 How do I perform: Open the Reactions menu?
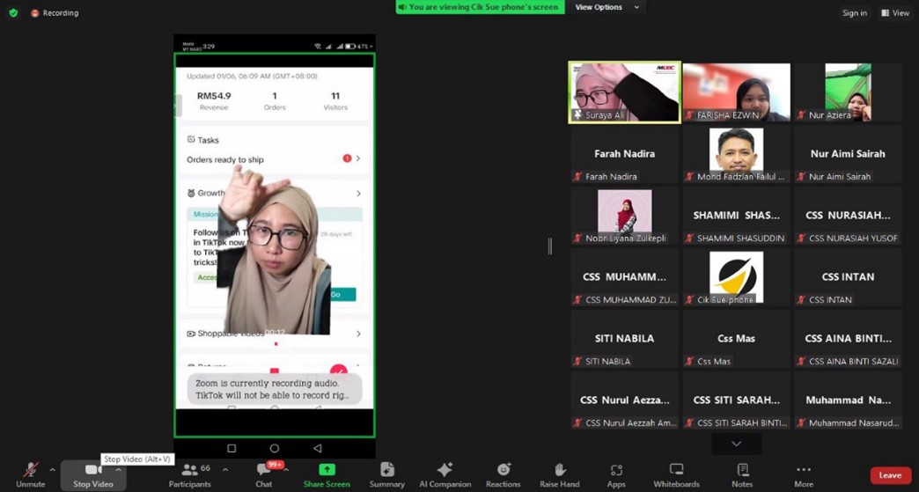coord(503,474)
